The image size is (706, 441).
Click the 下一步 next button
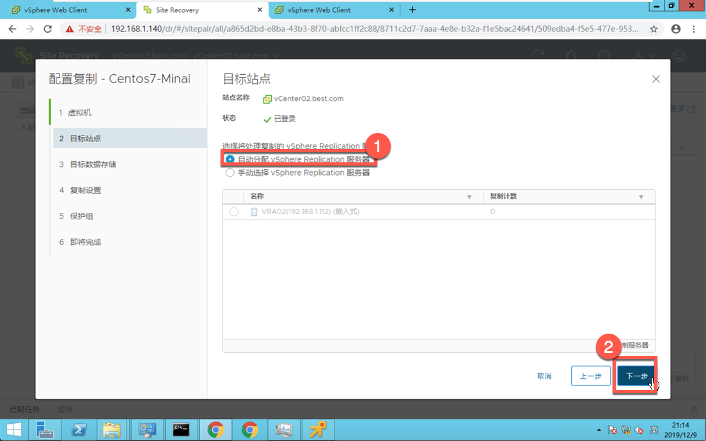(x=637, y=376)
